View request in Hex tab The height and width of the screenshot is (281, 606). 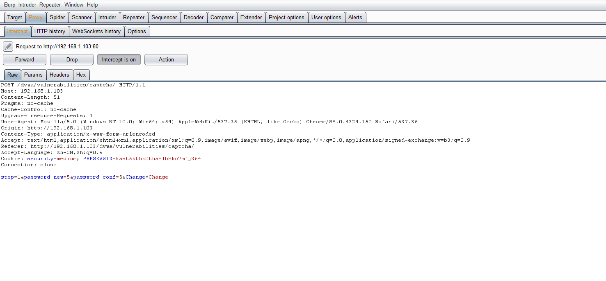(x=81, y=75)
